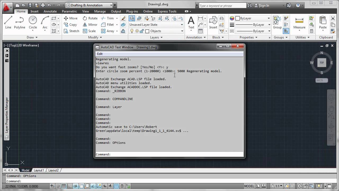Open the Autodesk Exchange X icon
339x191 pixels.
tap(289, 5)
